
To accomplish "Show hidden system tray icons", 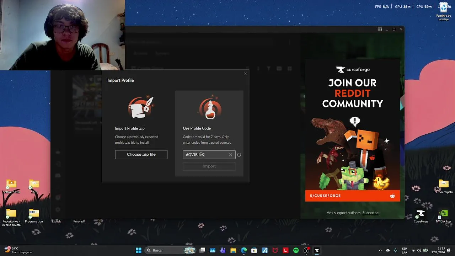I will 380,250.
